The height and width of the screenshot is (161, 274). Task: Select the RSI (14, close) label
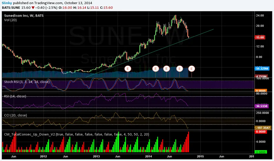[x=15, y=96]
